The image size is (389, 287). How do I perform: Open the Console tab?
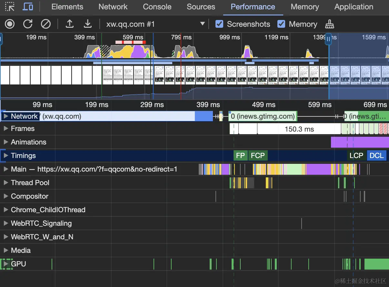pos(157,7)
